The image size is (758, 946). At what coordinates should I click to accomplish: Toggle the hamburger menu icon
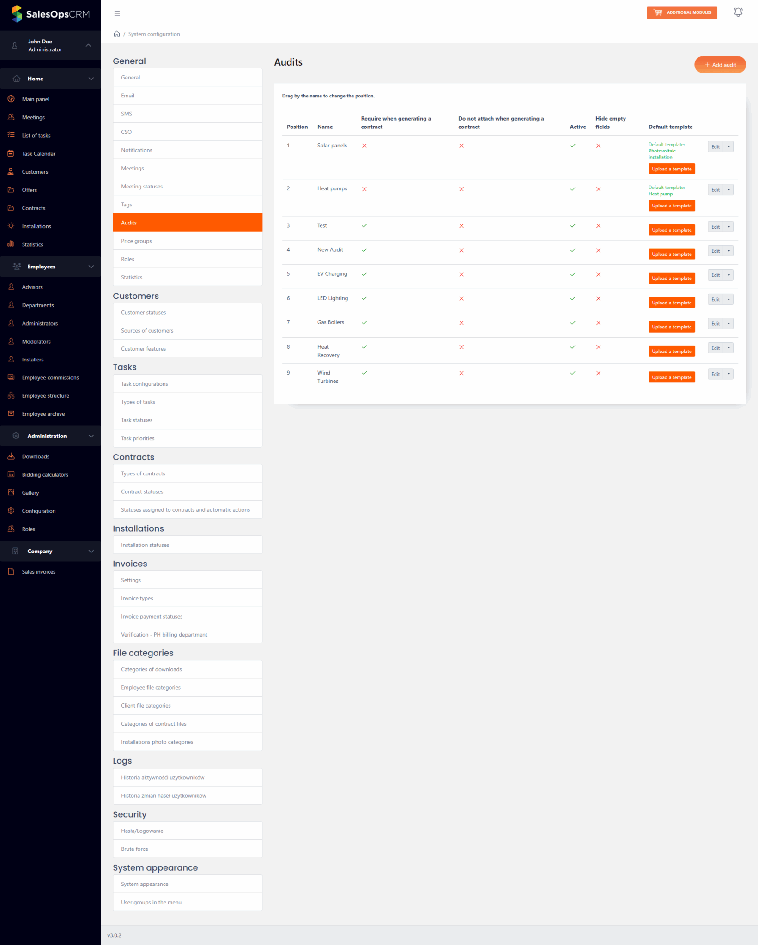117,13
